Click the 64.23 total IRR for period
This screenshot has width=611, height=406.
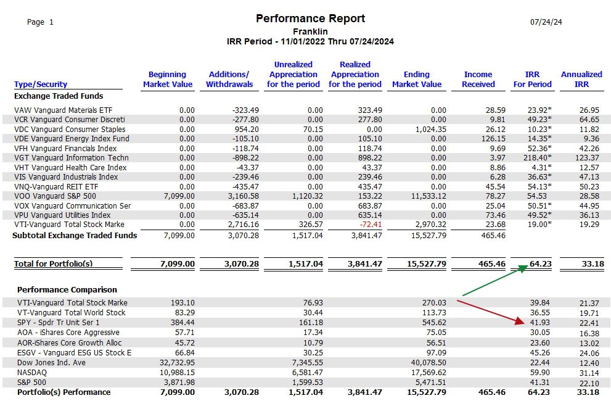(x=540, y=263)
